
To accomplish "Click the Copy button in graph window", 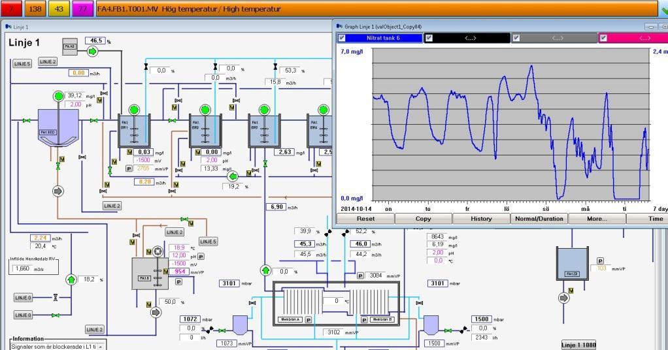I will [x=423, y=219].
